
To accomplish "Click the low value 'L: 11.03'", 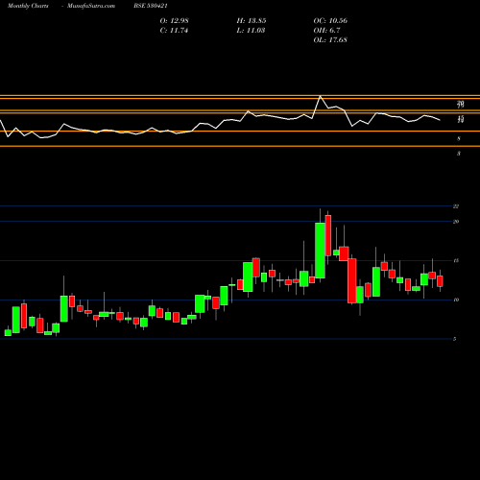I will pos(251,31).
